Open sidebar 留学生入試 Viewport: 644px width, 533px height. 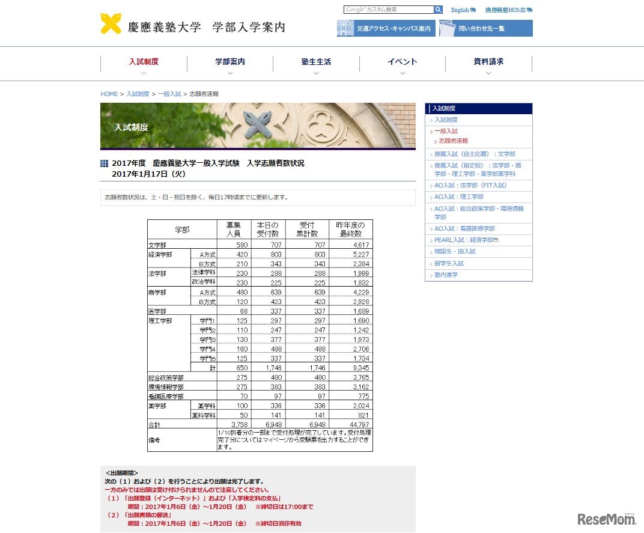[x=449, y=263]
